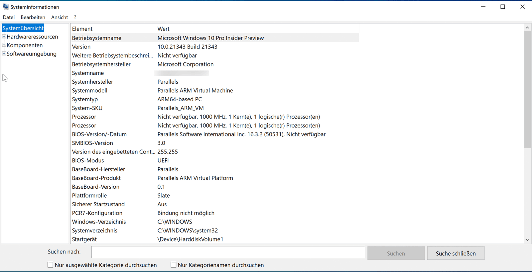Expand the Komponenten node
Viewport: 532px width, 272px height.
pyautogui.click(x=4, y=45)
